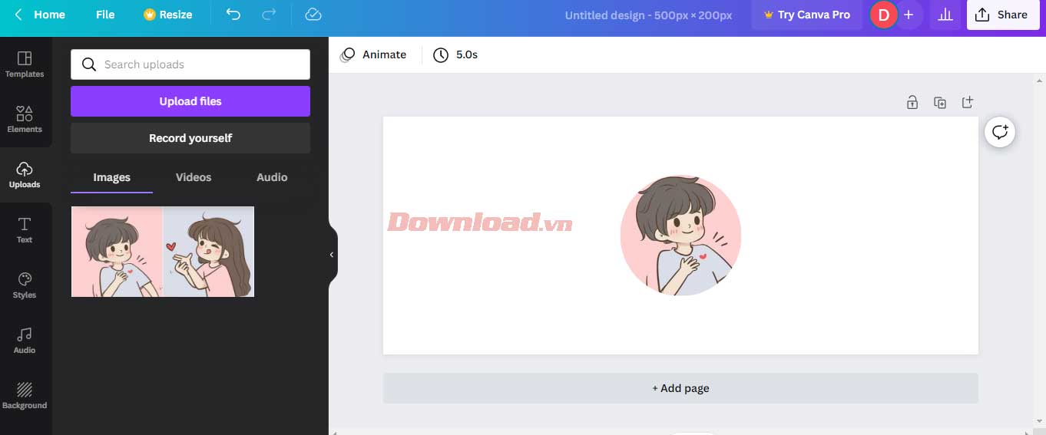Open the File menu
The image size is (1046, 435).
[105, 15]
